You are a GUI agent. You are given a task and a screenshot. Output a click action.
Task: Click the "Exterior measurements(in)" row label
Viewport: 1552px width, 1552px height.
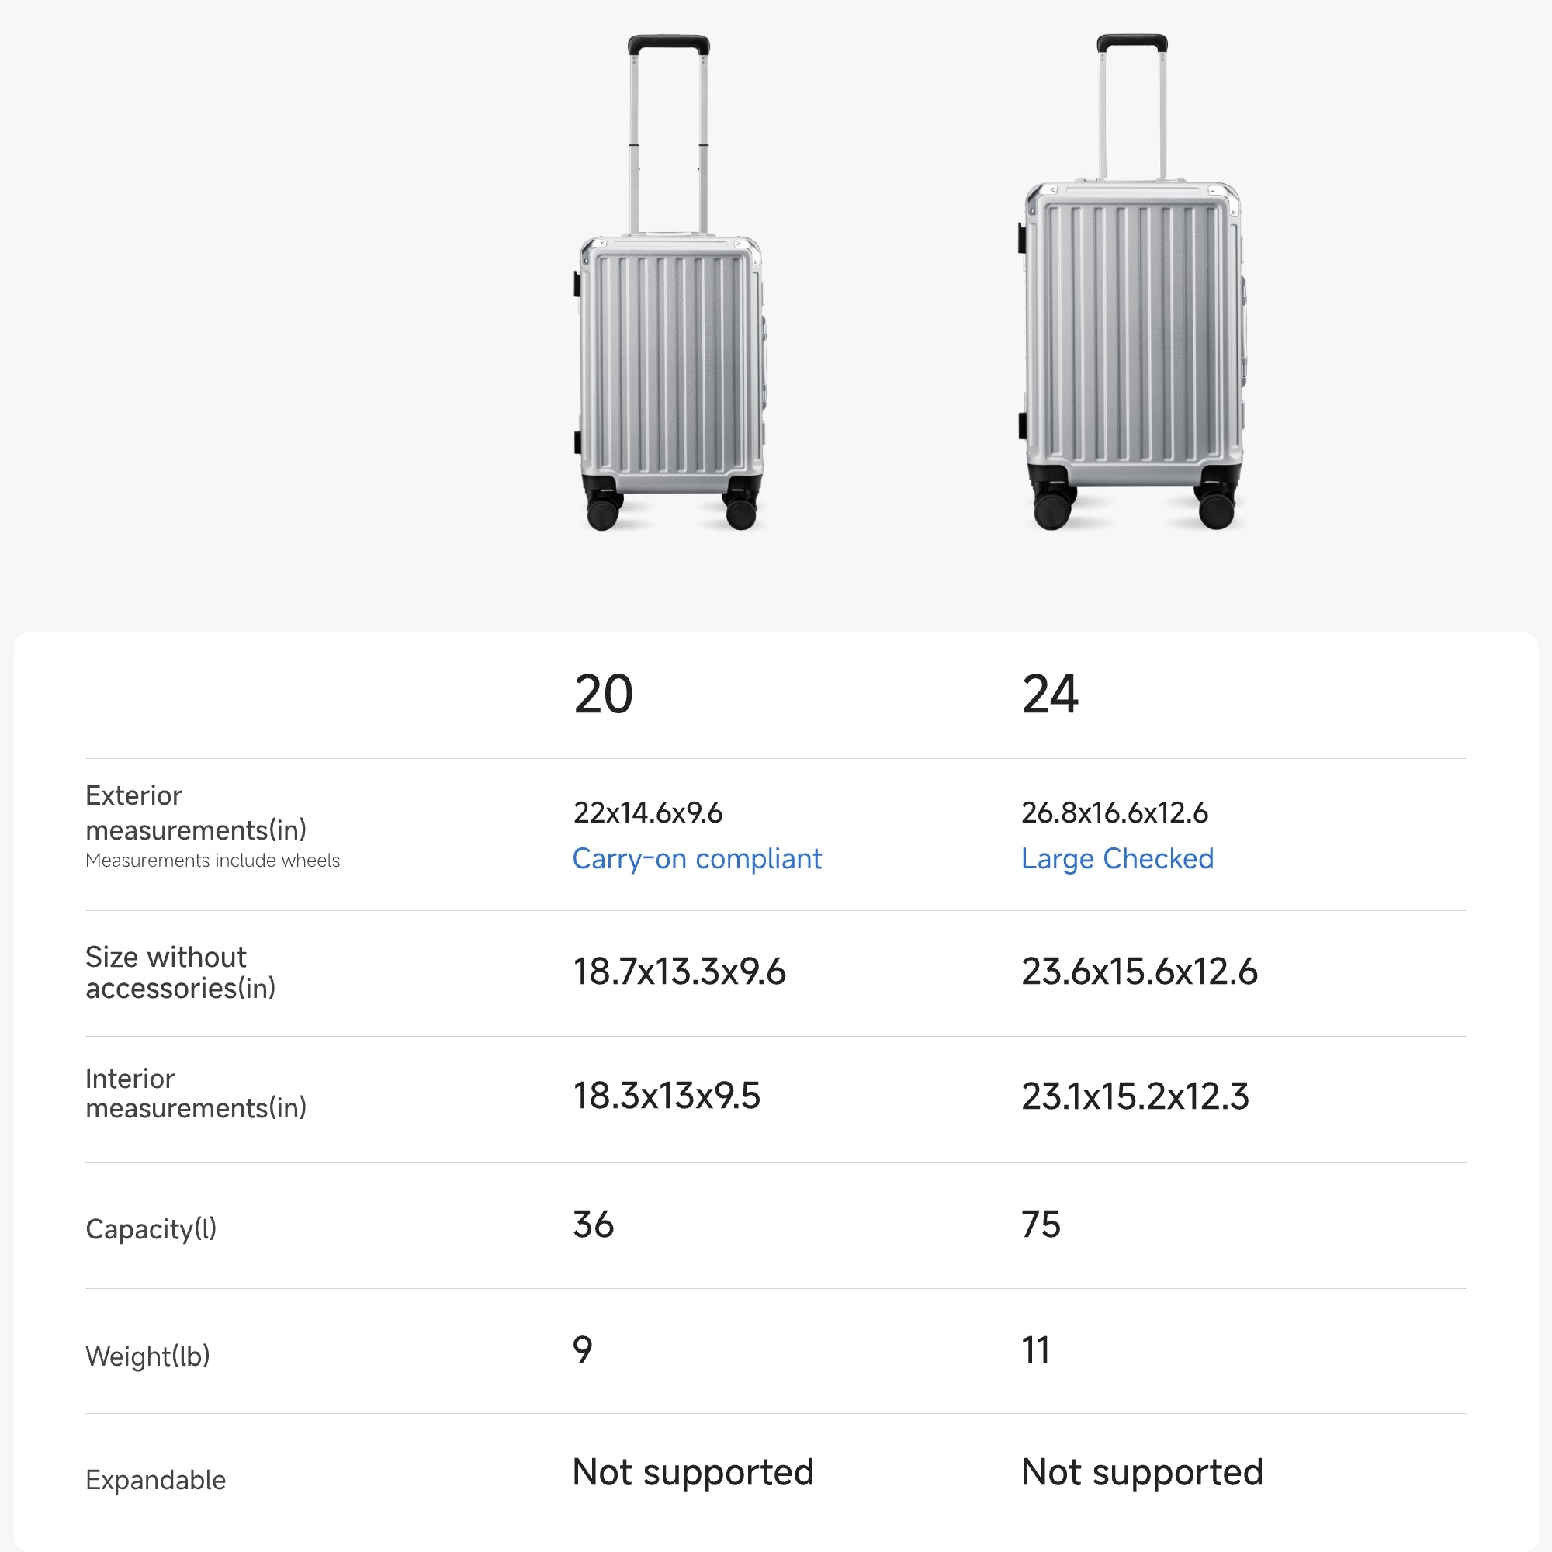tap(196, 812)
